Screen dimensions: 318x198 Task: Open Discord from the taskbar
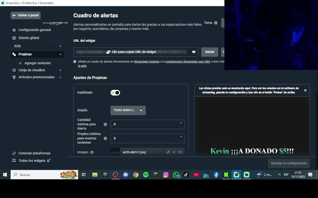click(126, 175)
